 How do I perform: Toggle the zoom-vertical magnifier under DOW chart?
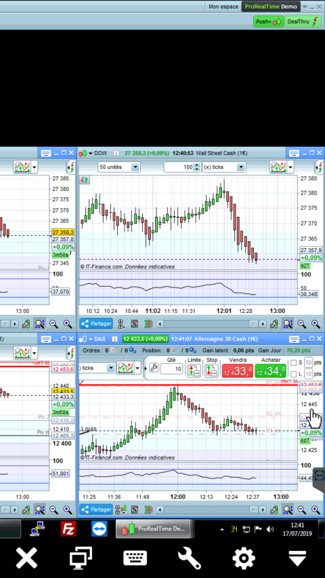click(x=287, y=324)
